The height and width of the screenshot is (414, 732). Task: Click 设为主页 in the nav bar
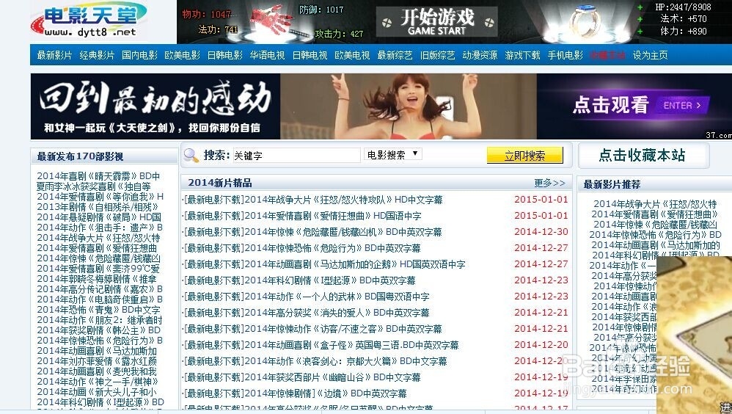[651, 55]
